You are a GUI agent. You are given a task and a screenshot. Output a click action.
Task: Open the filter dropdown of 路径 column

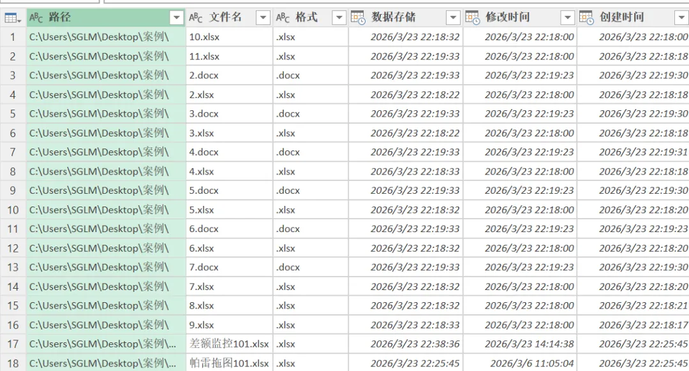[x=176, y=18]
